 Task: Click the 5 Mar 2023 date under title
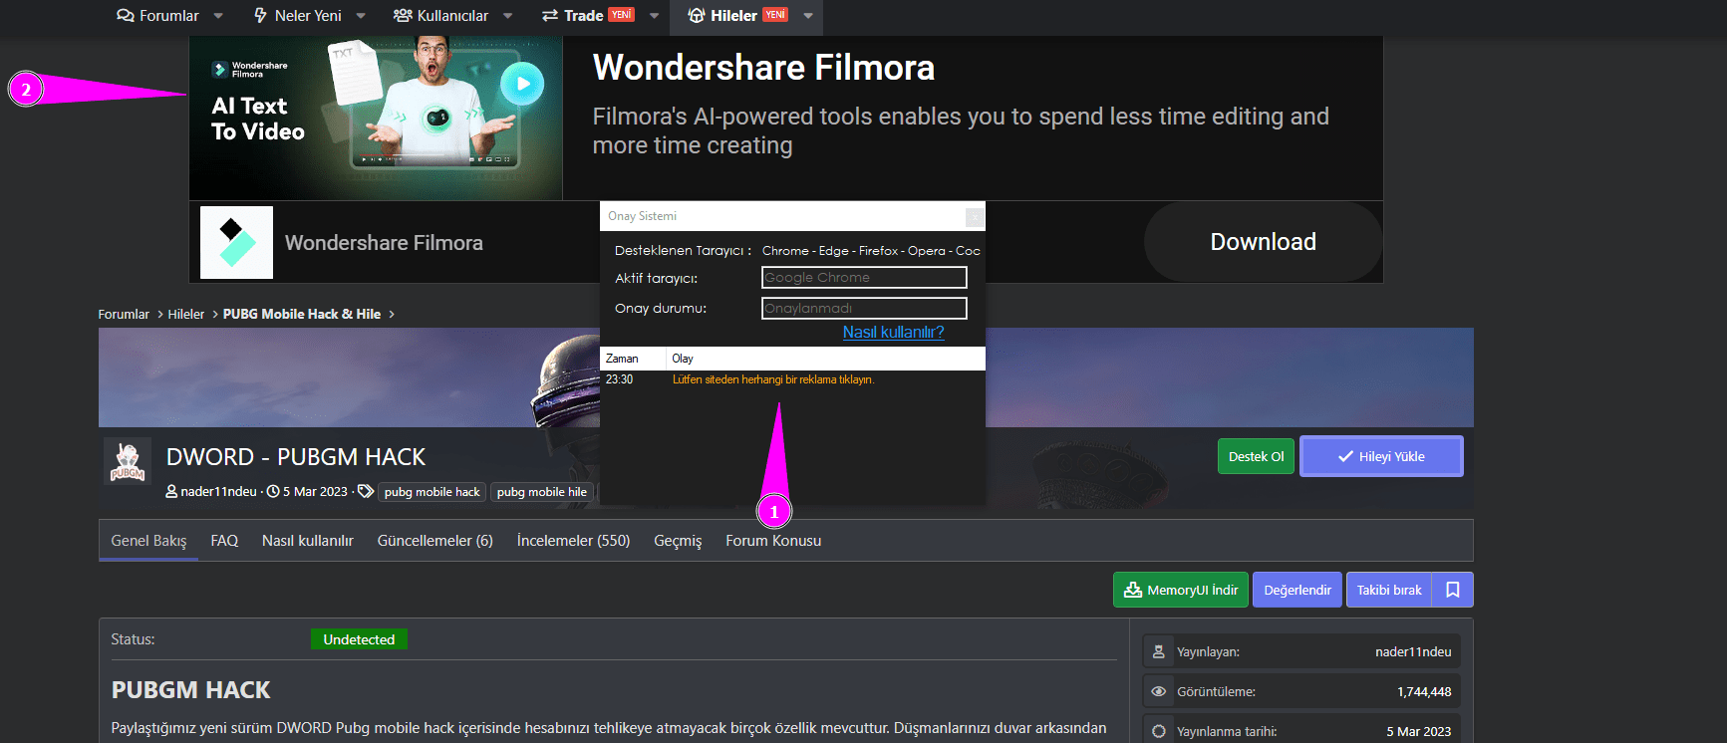point(315,492)
